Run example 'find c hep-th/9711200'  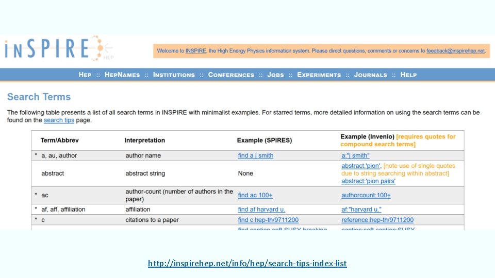click(x=268, y=220)
